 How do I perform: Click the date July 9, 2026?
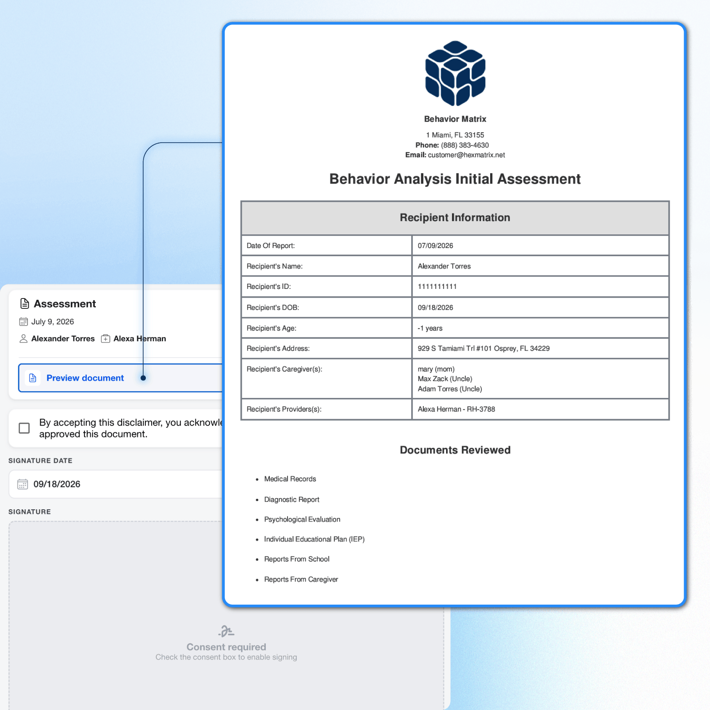(x=53, y=322)
